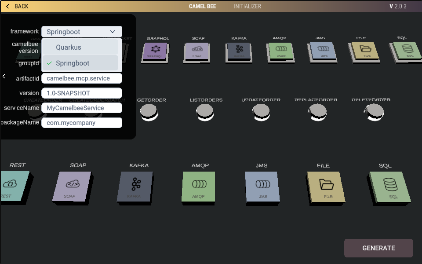Select the SOAP component icon
The height and width of the screenshot is (264, 422).
click(197, 51)
